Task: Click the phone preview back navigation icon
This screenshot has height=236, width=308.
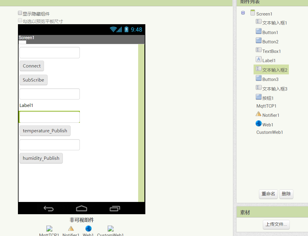Action: [48, 209]
